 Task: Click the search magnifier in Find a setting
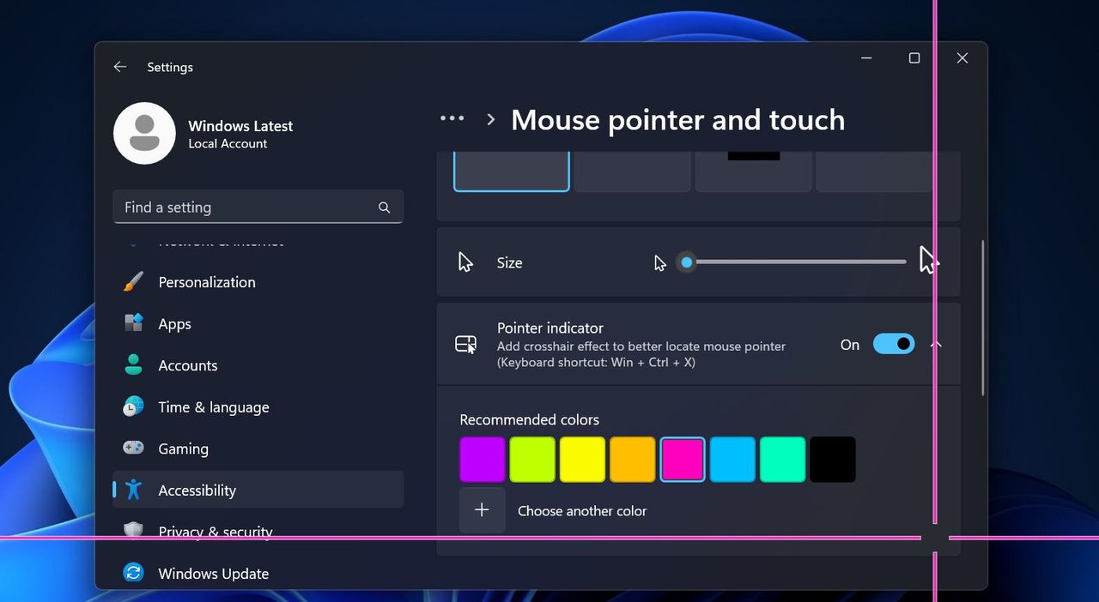click(x=384, y=207)
